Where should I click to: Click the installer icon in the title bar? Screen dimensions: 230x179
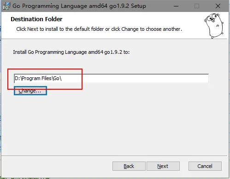coord(6,6)
